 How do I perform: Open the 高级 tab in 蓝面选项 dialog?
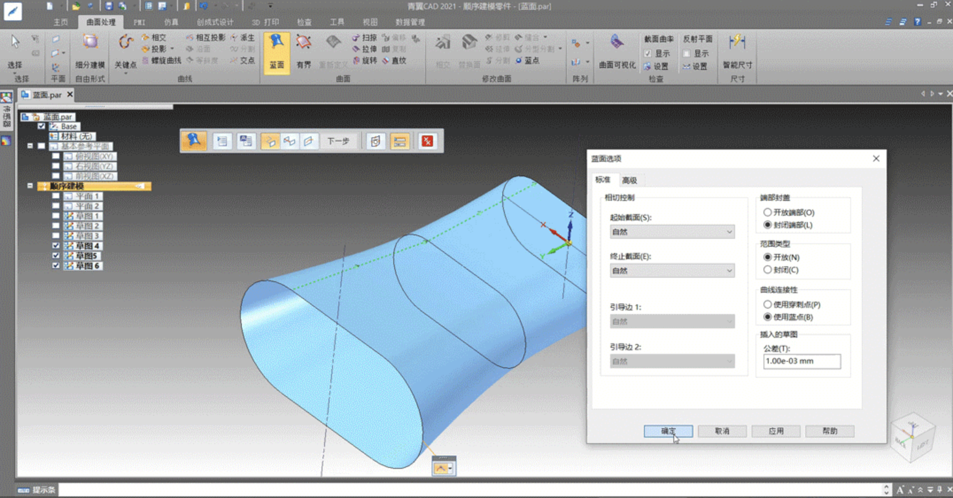629,180
